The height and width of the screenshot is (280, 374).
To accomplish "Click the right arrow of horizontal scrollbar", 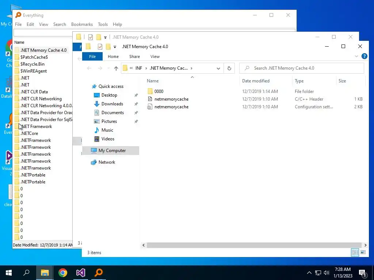I will (365, 245).
